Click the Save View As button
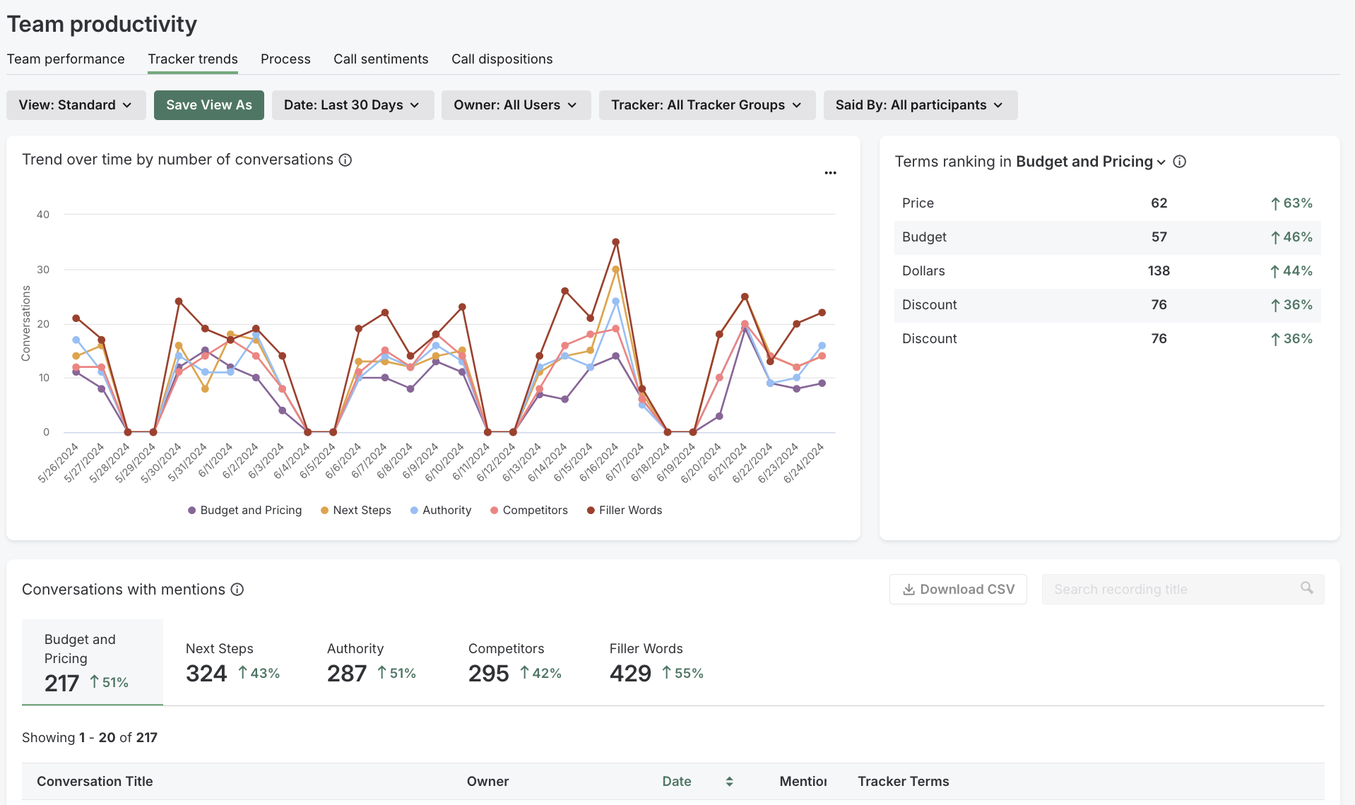 pyautogui.click(x=208, y=105)
